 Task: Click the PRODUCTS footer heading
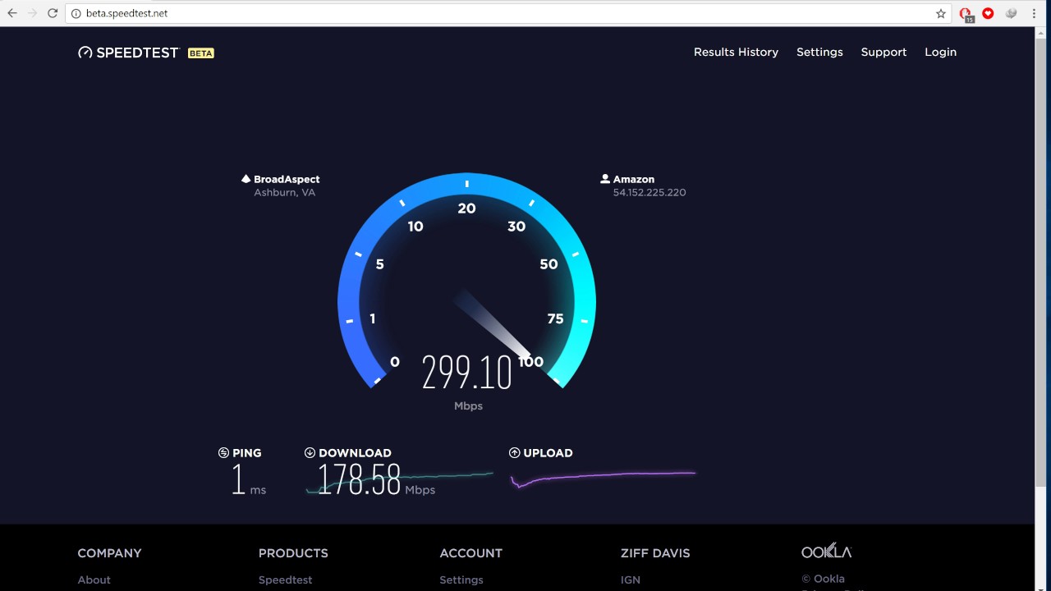(x=293, y=553)
